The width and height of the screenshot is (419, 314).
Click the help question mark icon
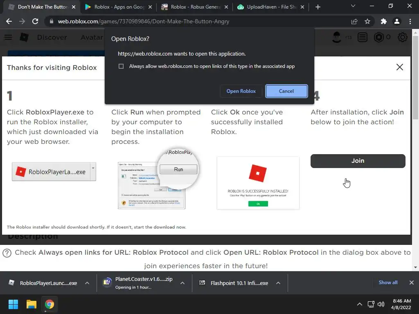[7, 253]
